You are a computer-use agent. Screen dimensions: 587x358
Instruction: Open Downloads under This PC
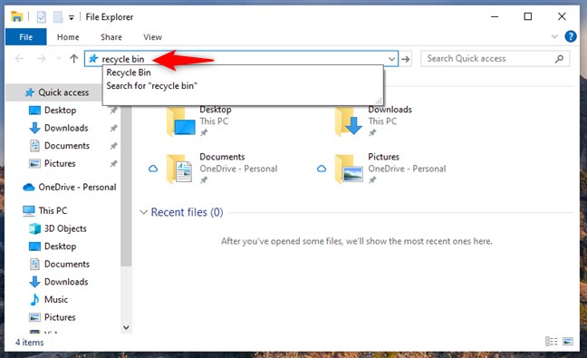point(66,282)
